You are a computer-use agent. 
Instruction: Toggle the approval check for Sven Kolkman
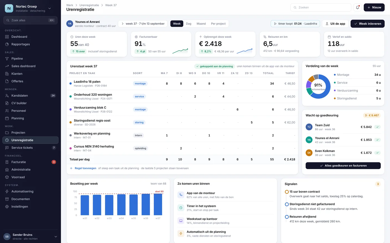tap(377, 153)
